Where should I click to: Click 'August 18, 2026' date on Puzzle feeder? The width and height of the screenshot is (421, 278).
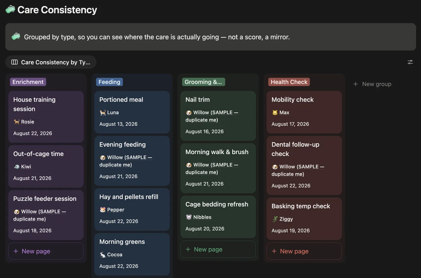pos(32,231)
